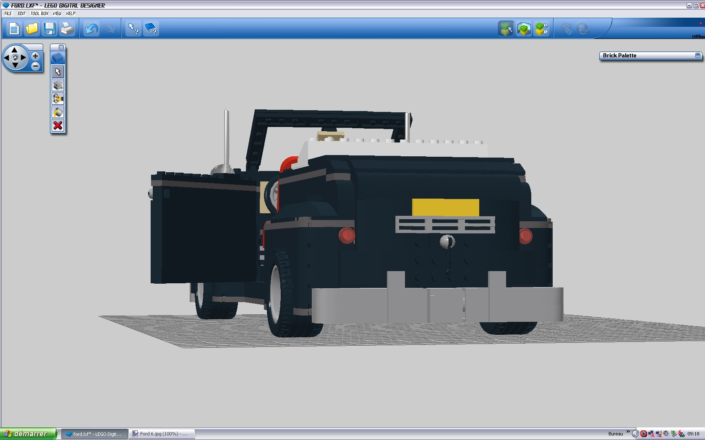Choose the Delete tool with red X
This screenshot has width=705, height=440.
pos(58,125)
